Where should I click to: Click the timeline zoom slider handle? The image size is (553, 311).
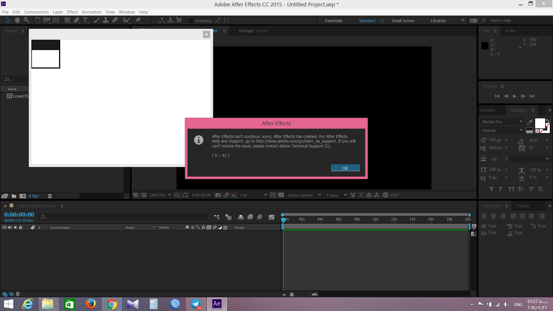click(292, 294)
